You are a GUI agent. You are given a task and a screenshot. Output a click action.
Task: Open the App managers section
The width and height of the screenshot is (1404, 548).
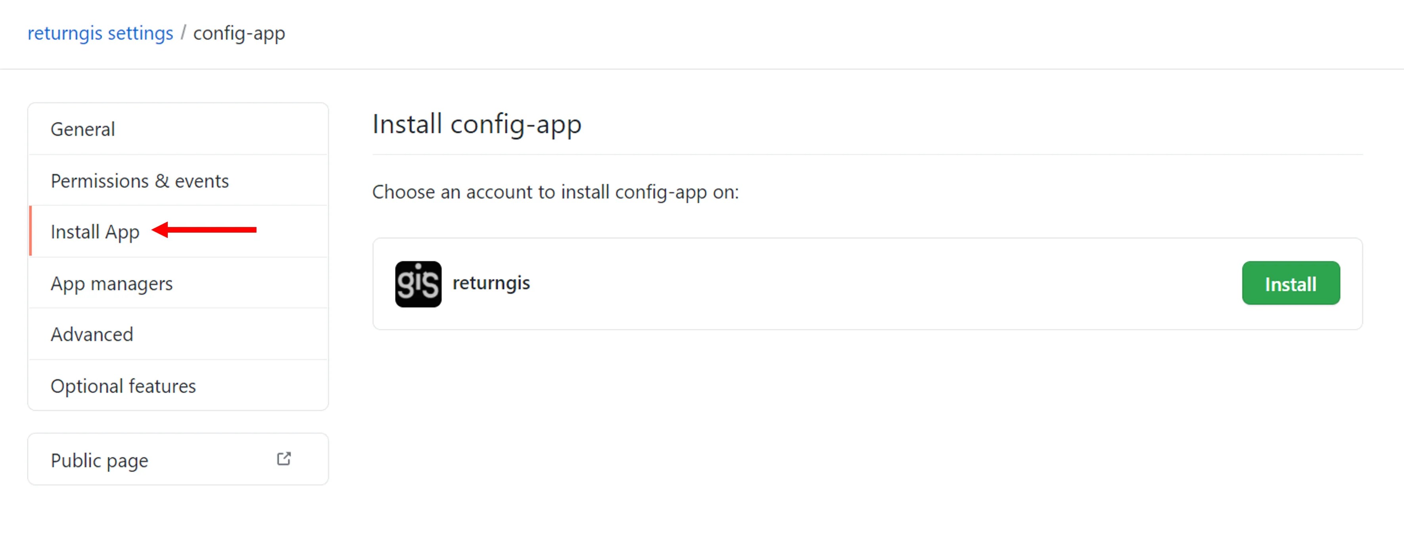click(x=178, y=283)
